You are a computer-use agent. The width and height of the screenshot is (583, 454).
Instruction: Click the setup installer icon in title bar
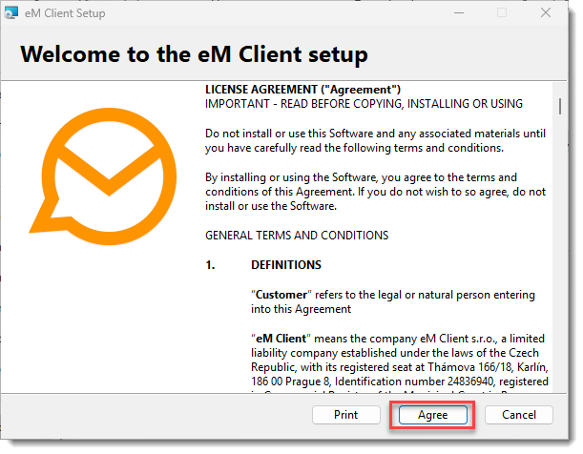tap(11, 13)
